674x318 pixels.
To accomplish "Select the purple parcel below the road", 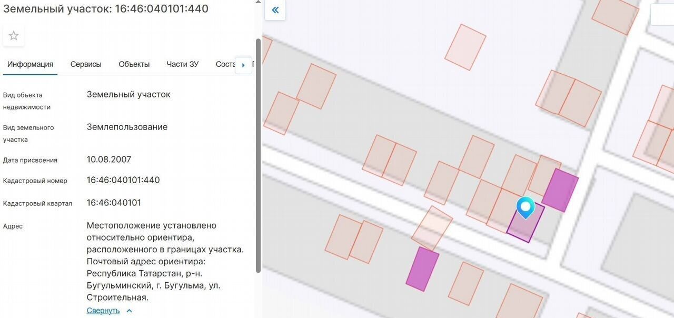I will [x=422, y=269].
